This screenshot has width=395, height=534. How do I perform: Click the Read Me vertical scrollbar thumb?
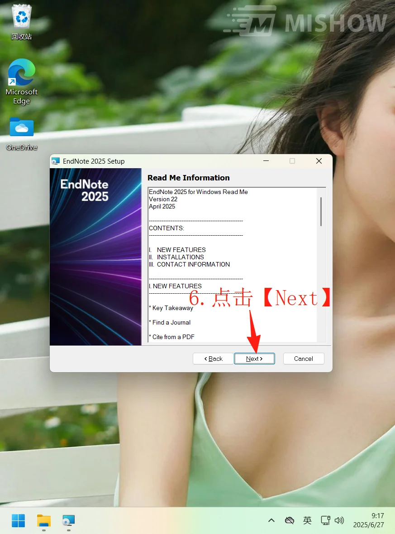click(321, 212)
